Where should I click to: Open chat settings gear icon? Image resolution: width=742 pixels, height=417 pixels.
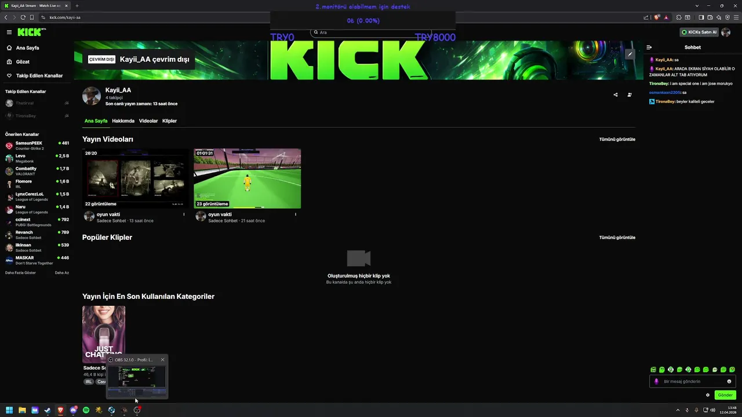point(708,395)
